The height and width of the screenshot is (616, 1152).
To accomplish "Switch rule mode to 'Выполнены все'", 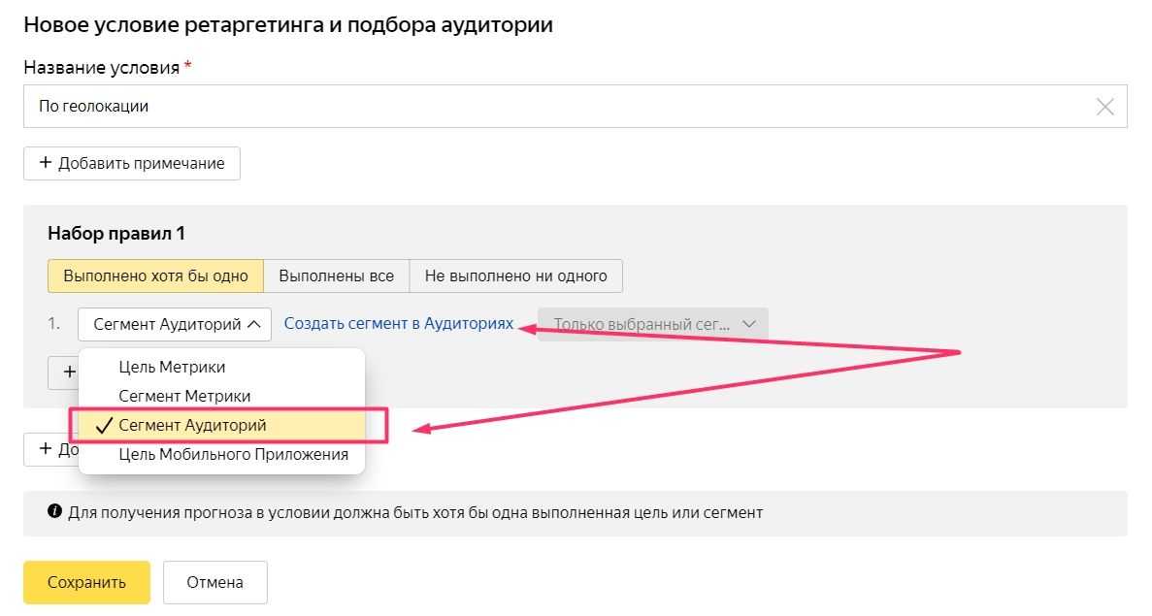I will (x=336, y=276).
